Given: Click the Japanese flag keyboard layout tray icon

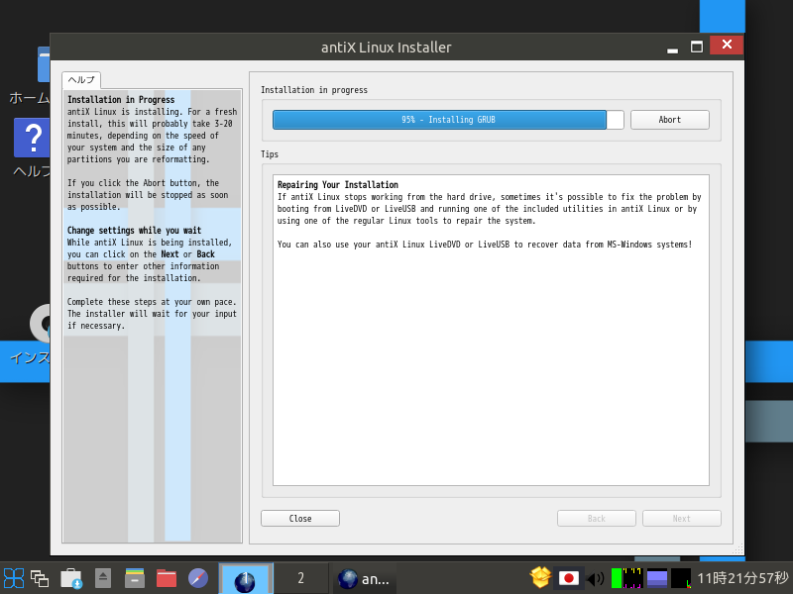Looking at the screenshot, I should click(568, 578).
